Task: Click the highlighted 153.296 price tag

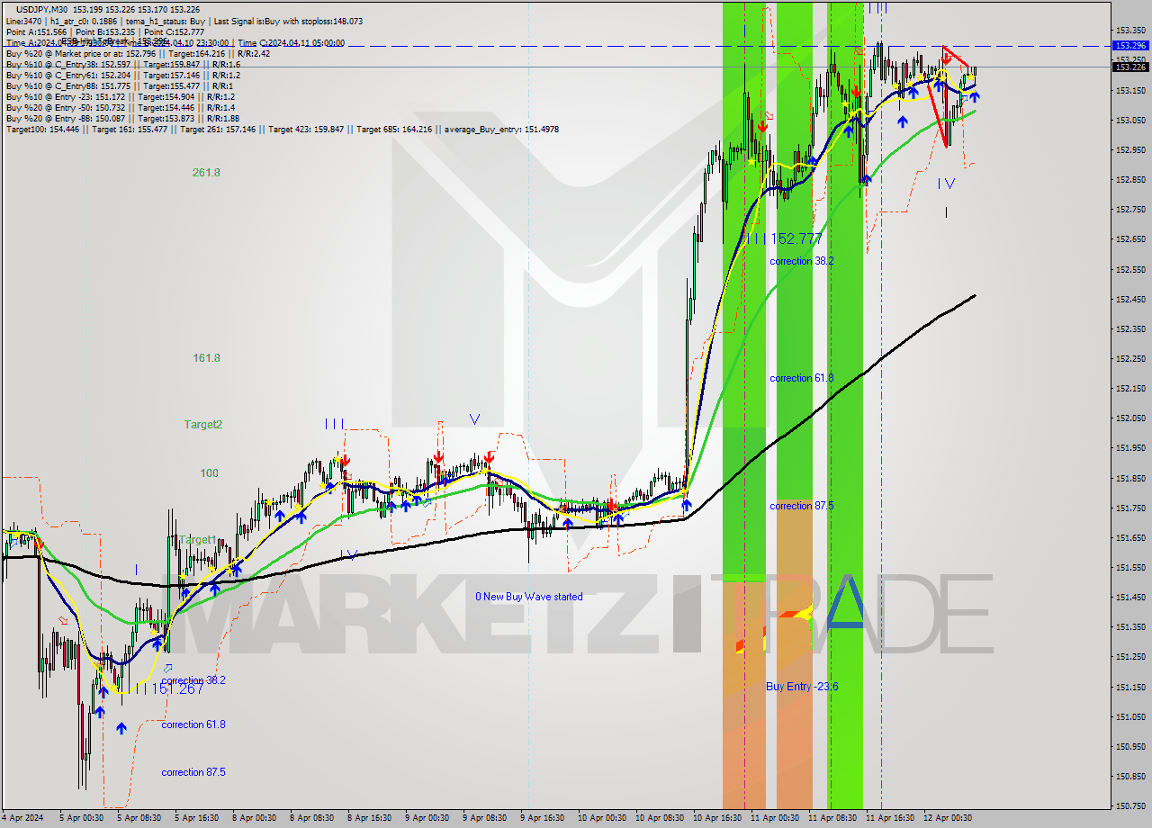Action: 1130,45
